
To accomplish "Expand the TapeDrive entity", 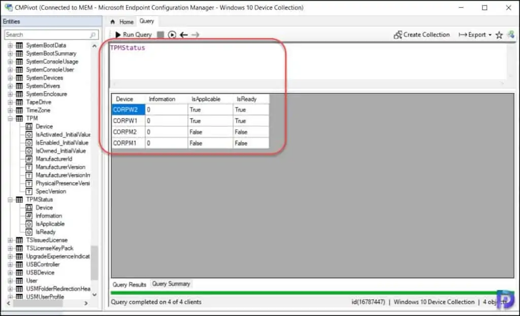I will [10, 102].
